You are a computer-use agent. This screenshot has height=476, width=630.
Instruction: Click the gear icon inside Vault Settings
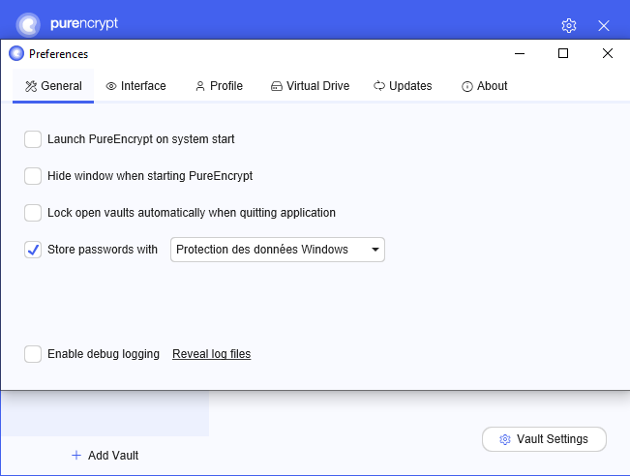coord(504,439)
